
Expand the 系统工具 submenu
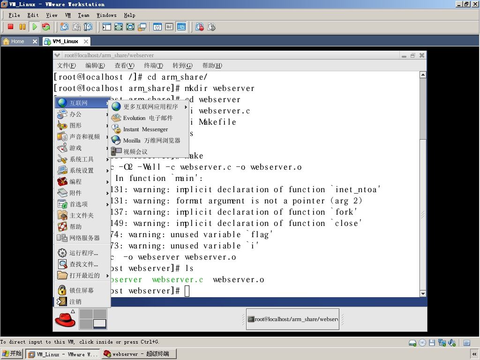coord(82,159)
